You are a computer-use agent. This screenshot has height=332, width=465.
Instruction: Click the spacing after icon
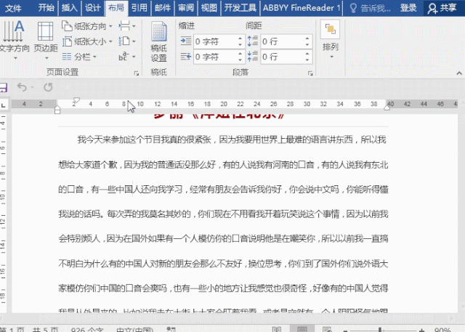coord(252,56)
